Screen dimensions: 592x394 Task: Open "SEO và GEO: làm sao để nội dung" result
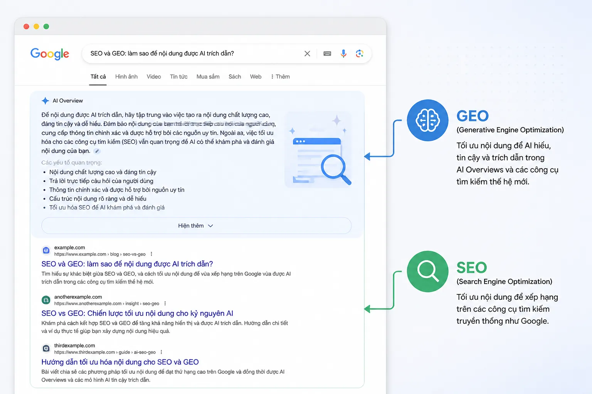pyautogui.click(x=127, y=264)
